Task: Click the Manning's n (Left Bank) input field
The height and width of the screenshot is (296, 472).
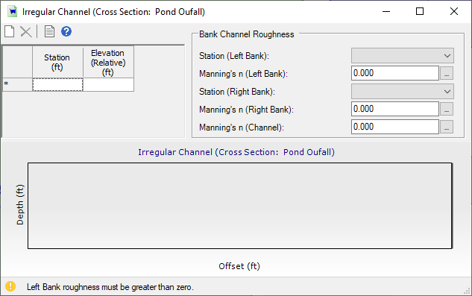Action: (395, 73)
